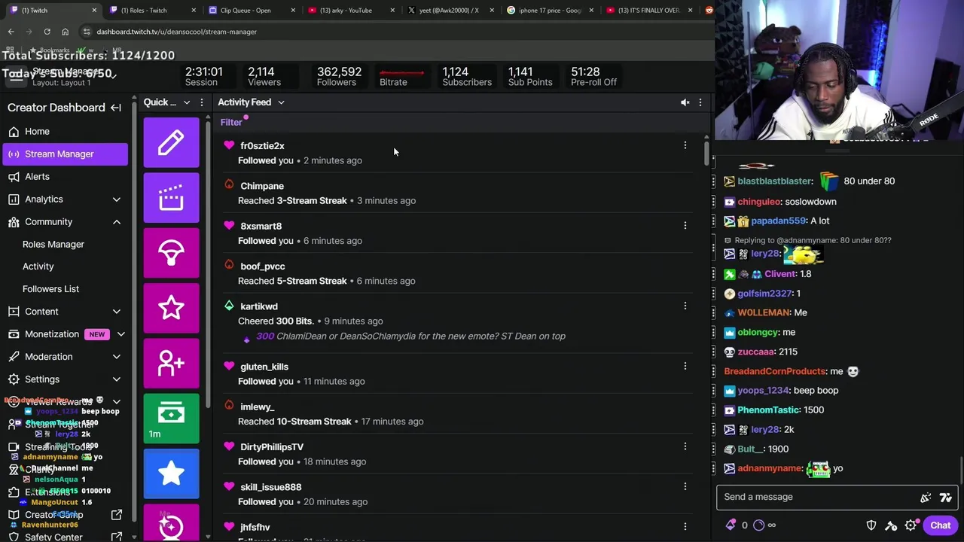964x542 pixels.
Task: Open options menu for skill_issue888 follow
Action: pos(685,487)
